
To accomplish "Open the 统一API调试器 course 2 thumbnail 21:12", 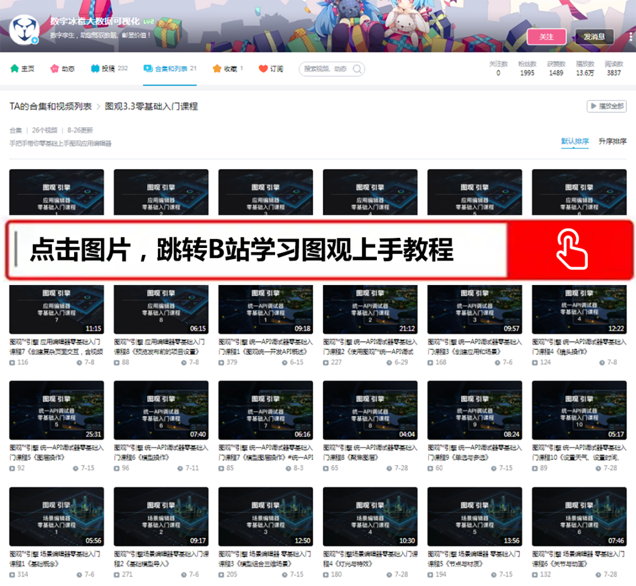I will 370,309.
